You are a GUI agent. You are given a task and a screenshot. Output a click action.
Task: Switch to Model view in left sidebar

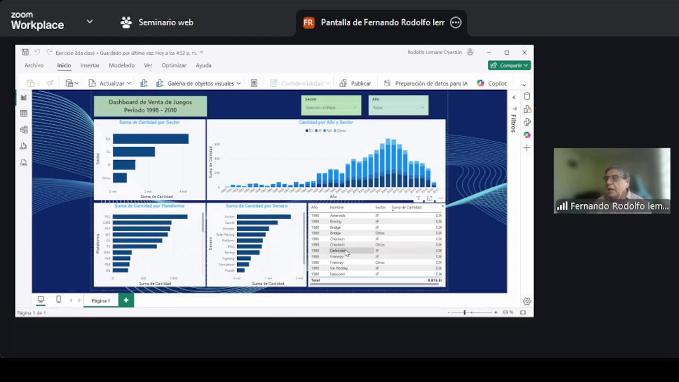[24, 130]
